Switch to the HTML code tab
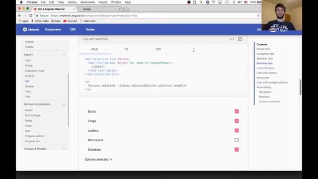Screen dimensions: 318x179 (x=94, y=49)
